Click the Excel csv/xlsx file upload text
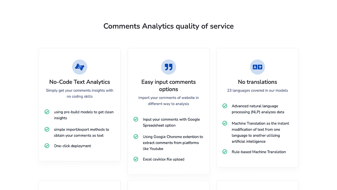The image size is (337, 190). click(x=163, y=159)
